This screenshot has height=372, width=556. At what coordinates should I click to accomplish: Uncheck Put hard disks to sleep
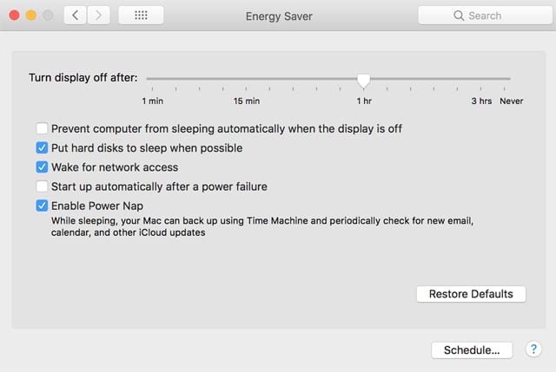click(43, 148)
